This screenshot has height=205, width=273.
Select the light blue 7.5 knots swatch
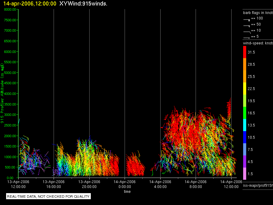pos(245,149)
